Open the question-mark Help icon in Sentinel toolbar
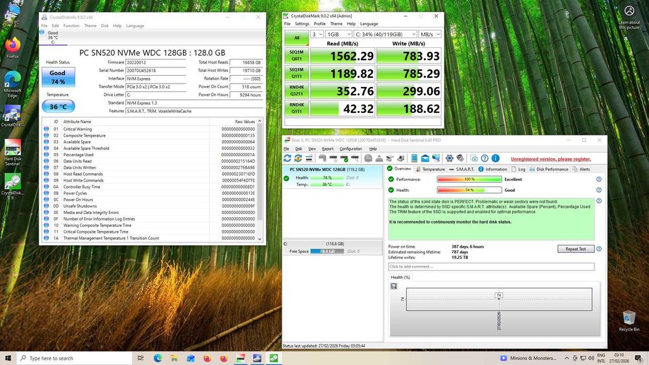The height and width of the screenshot is (365, 649). [485, 158]
